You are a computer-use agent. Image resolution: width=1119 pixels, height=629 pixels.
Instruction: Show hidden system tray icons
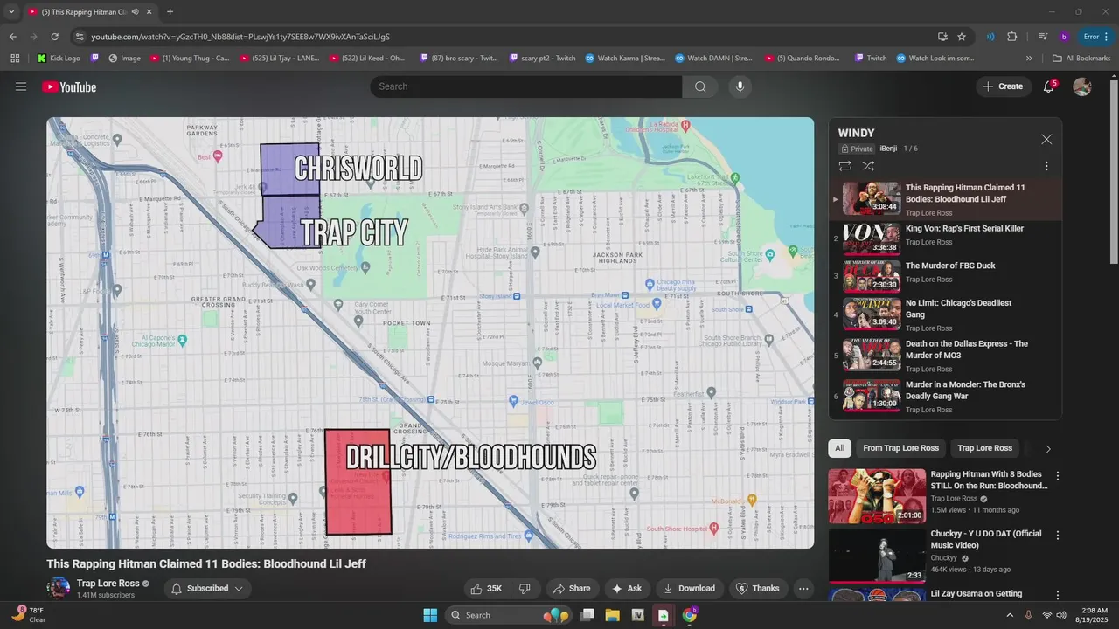1011,615
